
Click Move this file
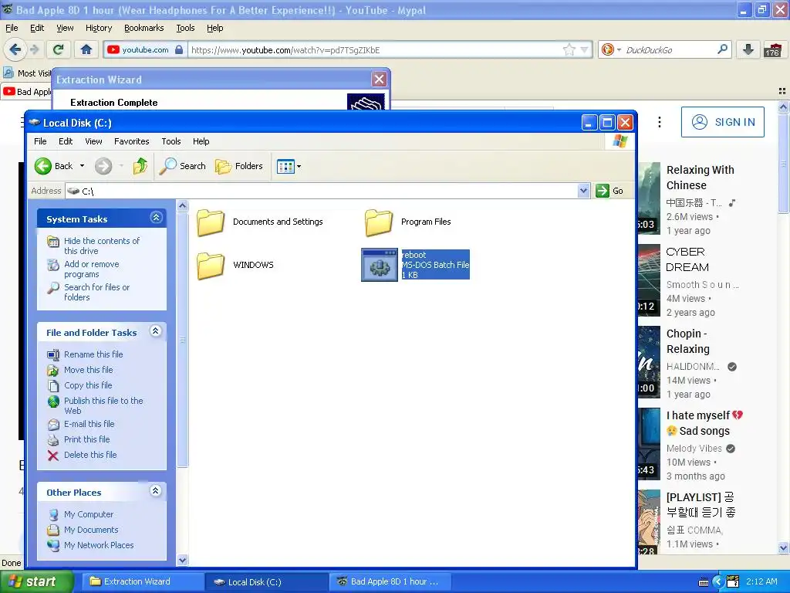(88, 370)
